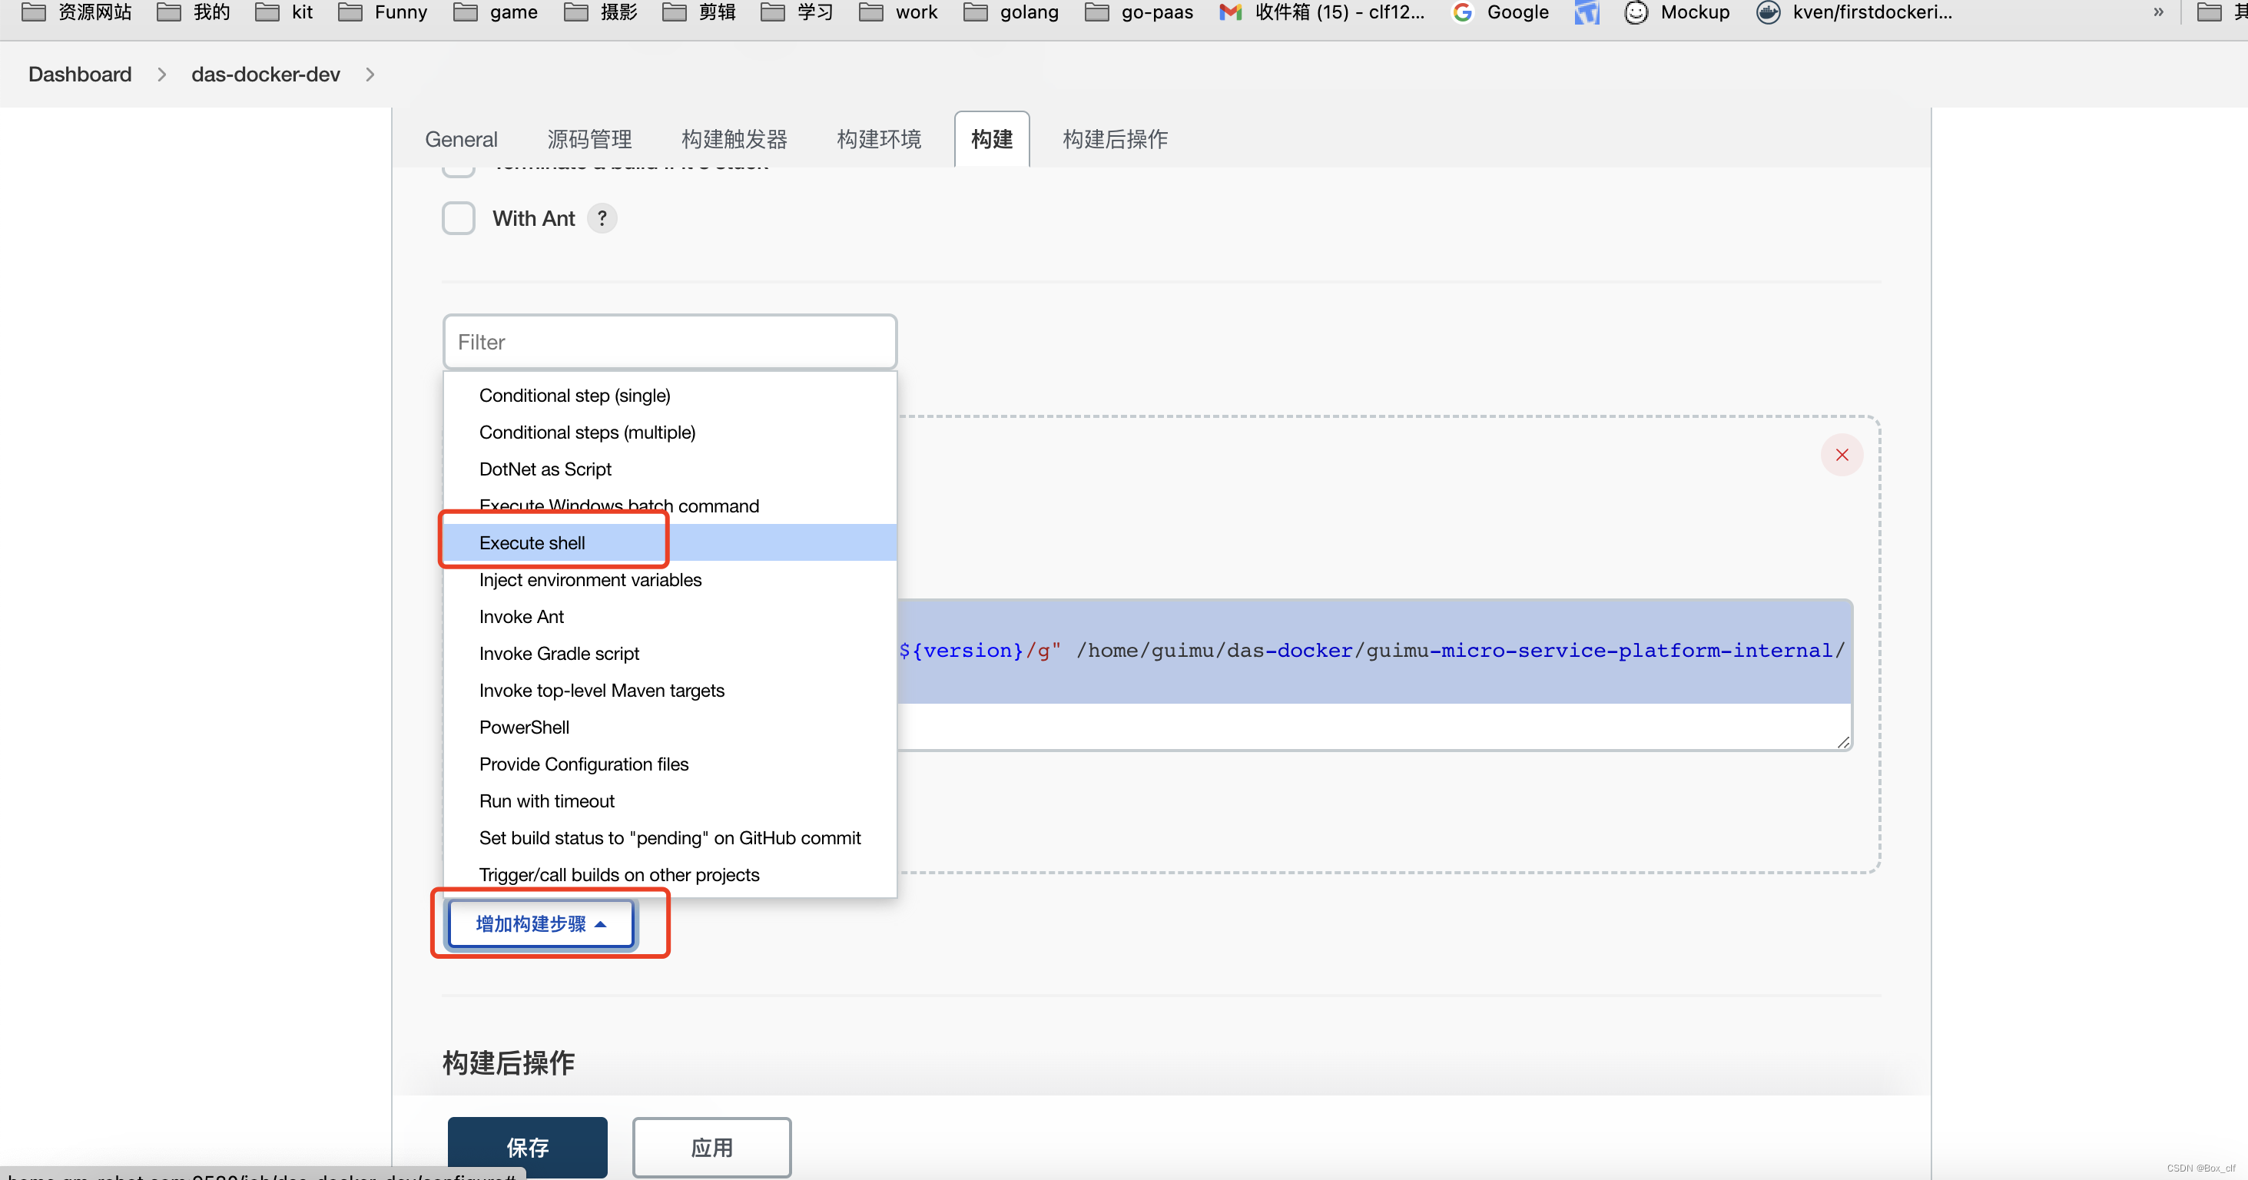This screenshot has height=1180, width=2248.
Task: Focus the Filter input field
Action: click(669, 342)
